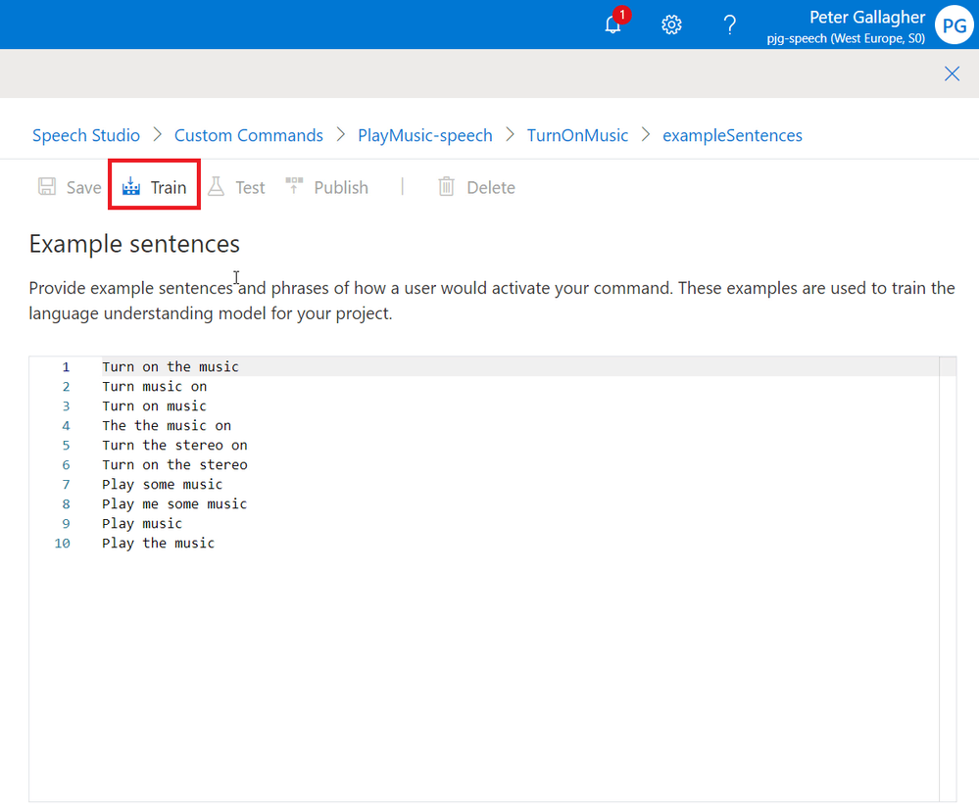The width and height of the screenshot is (979, 809).
Task: Click the Test flask icon
Action: (216, 187)
